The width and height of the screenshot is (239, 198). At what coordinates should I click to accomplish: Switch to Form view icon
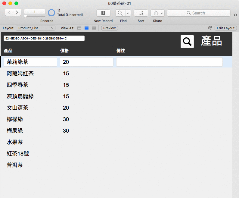[79, 28]
